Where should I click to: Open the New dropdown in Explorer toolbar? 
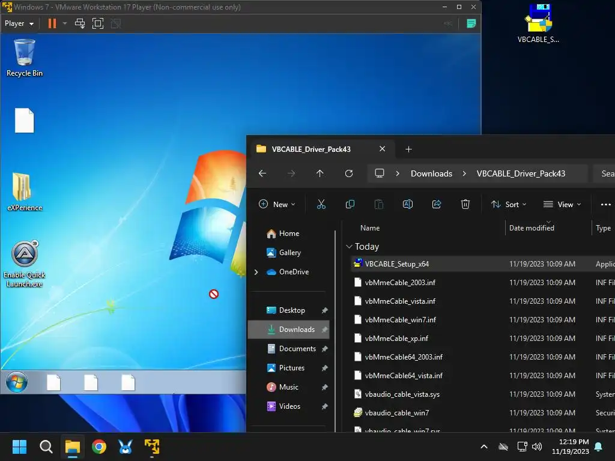(x=277, y=204)
